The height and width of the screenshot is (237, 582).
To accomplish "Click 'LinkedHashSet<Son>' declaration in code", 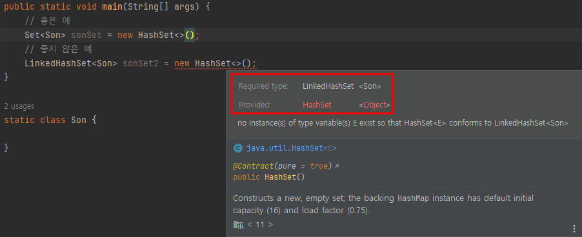I will [71, 63].
